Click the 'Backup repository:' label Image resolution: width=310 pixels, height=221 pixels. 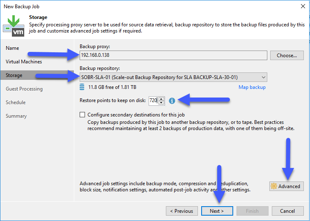(100, 68)
